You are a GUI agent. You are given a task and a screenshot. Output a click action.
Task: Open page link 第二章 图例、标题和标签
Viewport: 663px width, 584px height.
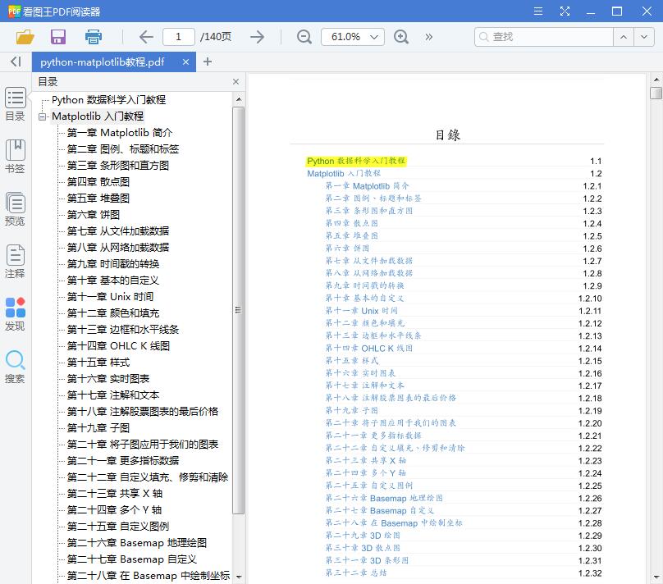[x=373, y=198]
